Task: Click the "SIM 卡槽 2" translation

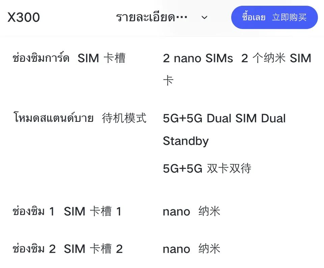Action: [93, 249]
